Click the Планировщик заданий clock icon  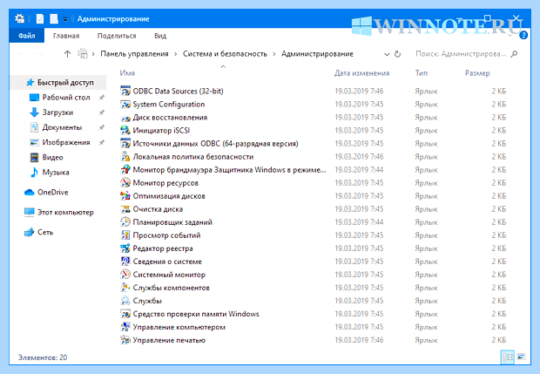click(x=125, y=222)
